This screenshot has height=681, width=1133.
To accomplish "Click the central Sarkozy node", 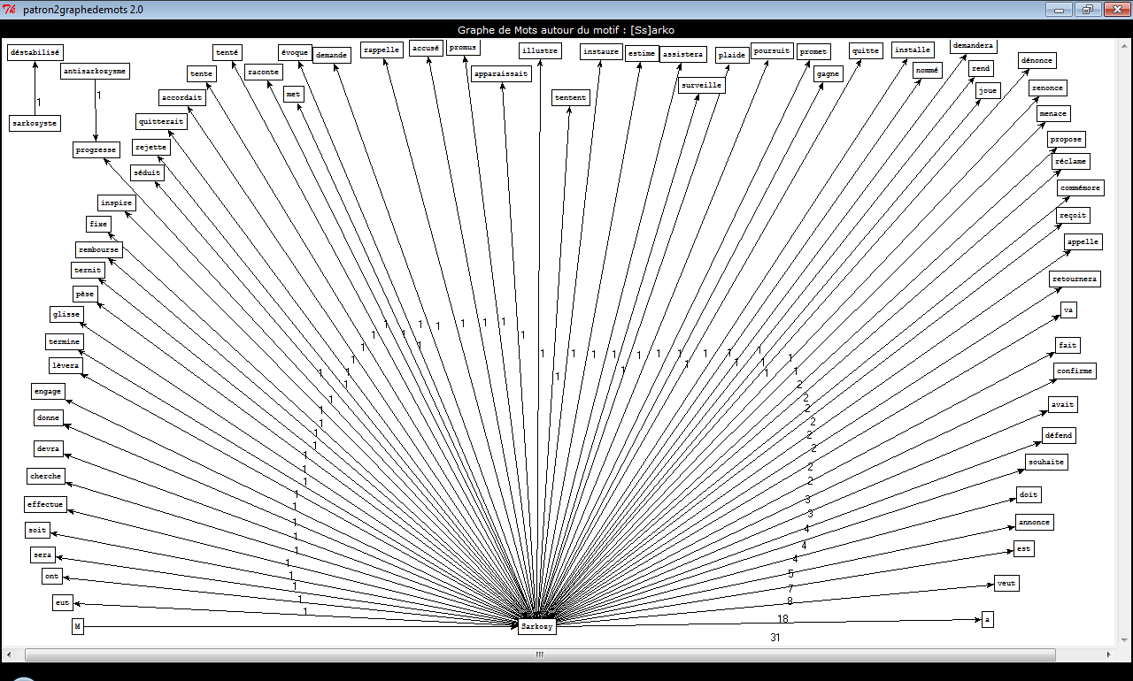I will (x=537, y=627).
